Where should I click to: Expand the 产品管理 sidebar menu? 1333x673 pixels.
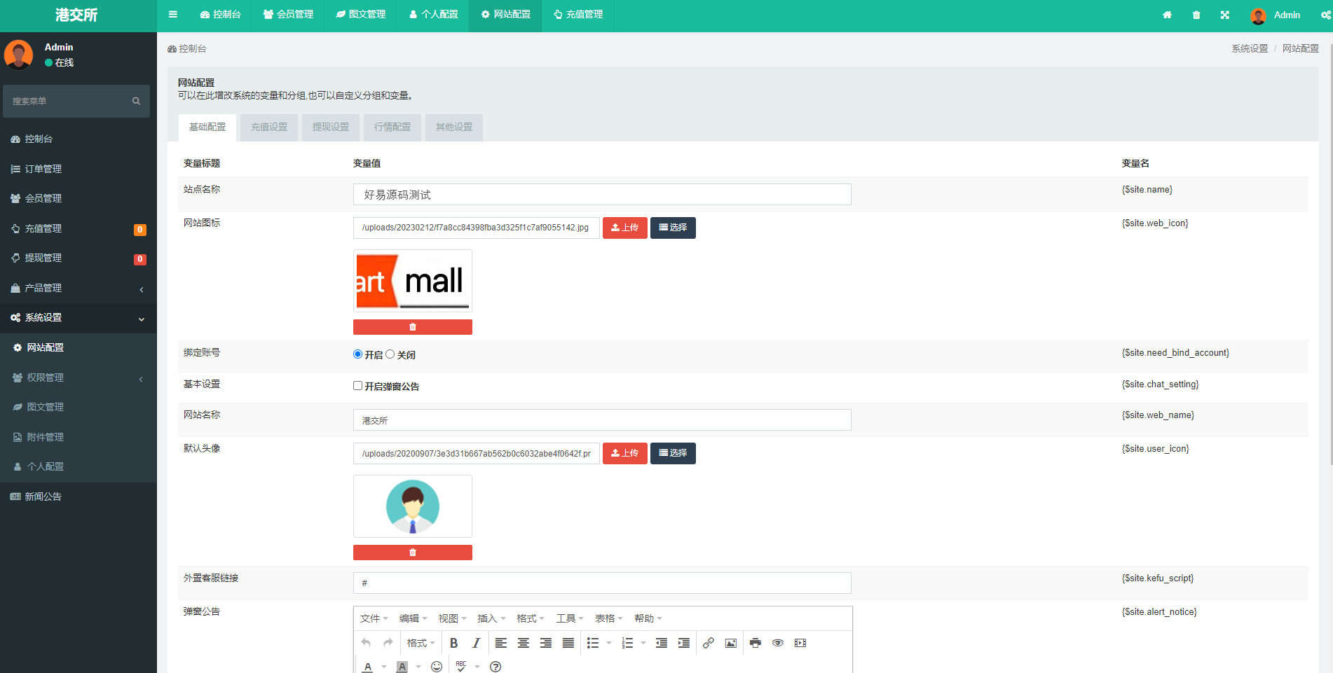click(x=77, y=288)
